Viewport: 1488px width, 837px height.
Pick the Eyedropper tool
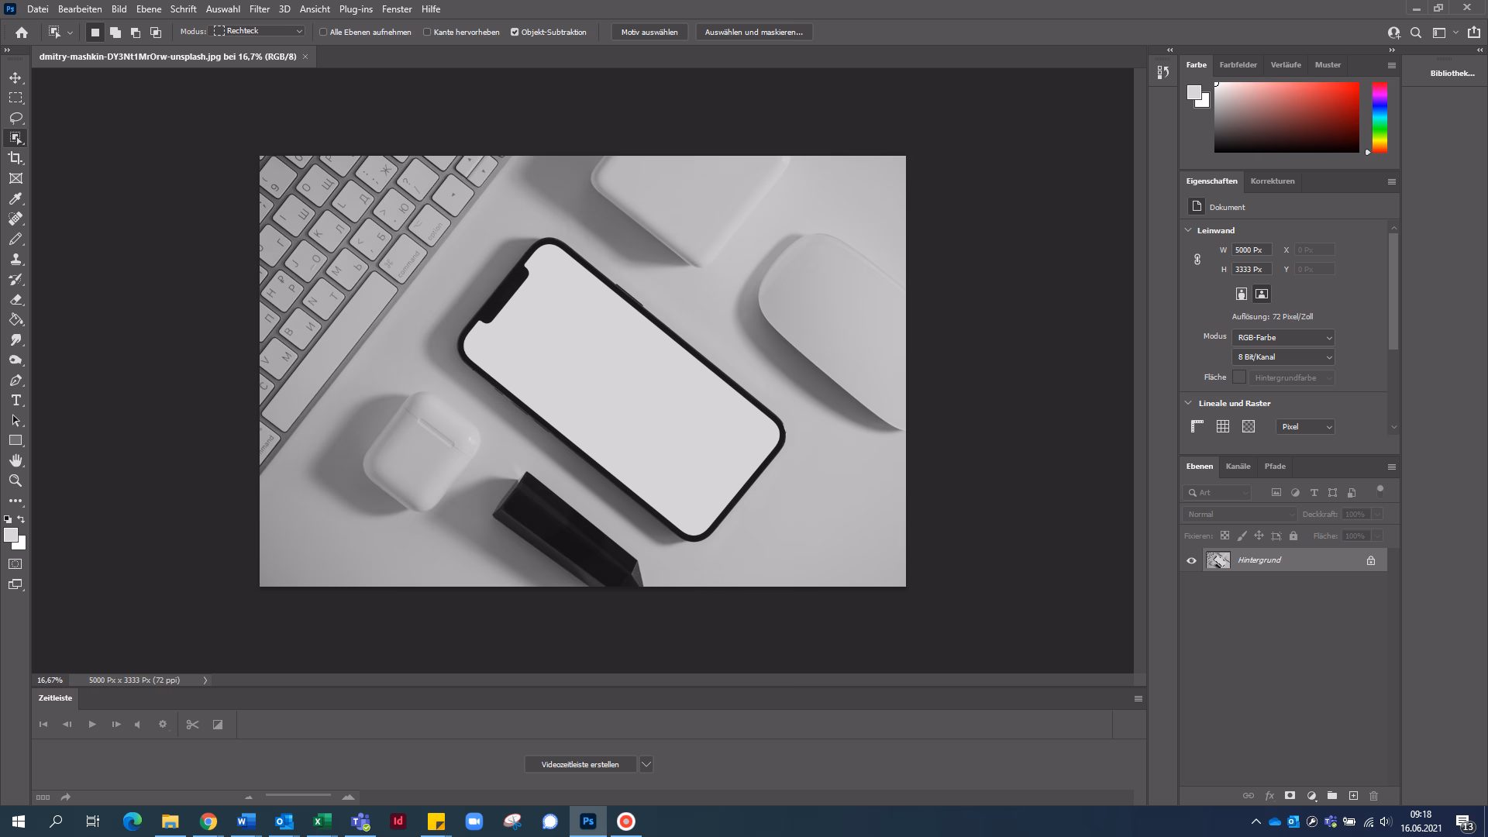tap(15, 199)
